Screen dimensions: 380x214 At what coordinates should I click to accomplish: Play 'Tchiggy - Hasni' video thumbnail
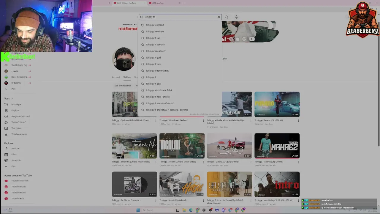tap(182, 184)
